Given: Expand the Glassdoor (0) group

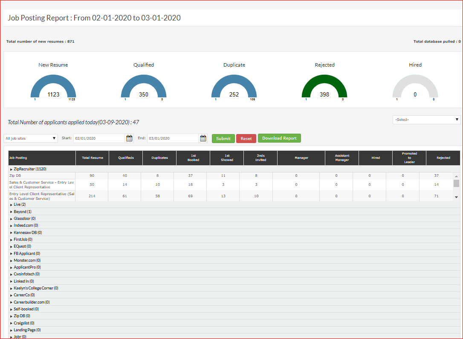Looking at the screenshot, I should click(x=12, y=219).
